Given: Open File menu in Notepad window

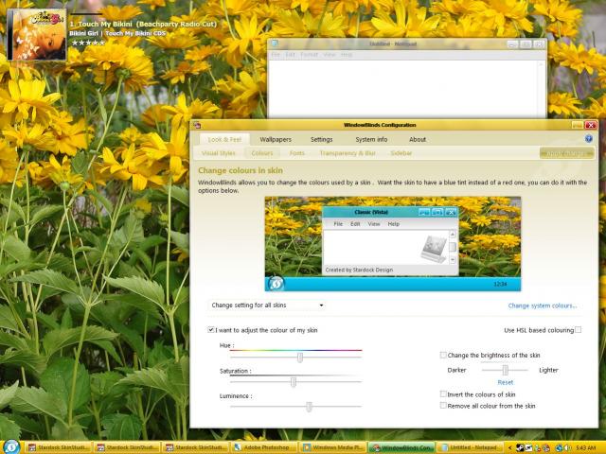Looking at the screenshot, I should (276, 55).
